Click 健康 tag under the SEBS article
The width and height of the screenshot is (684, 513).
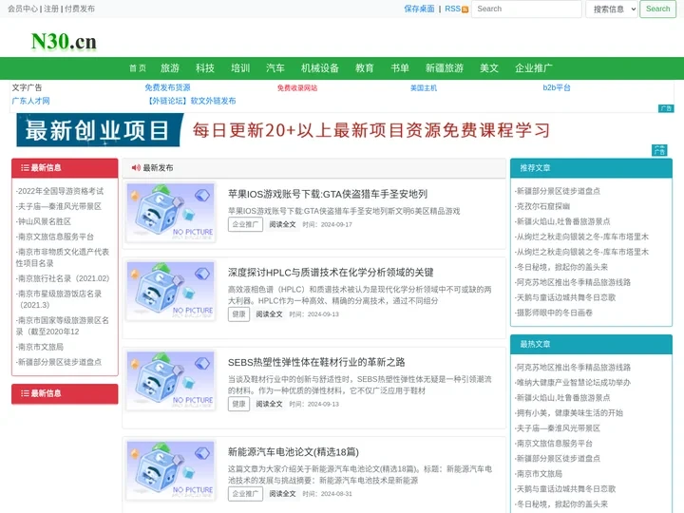[x=238, y=404]
